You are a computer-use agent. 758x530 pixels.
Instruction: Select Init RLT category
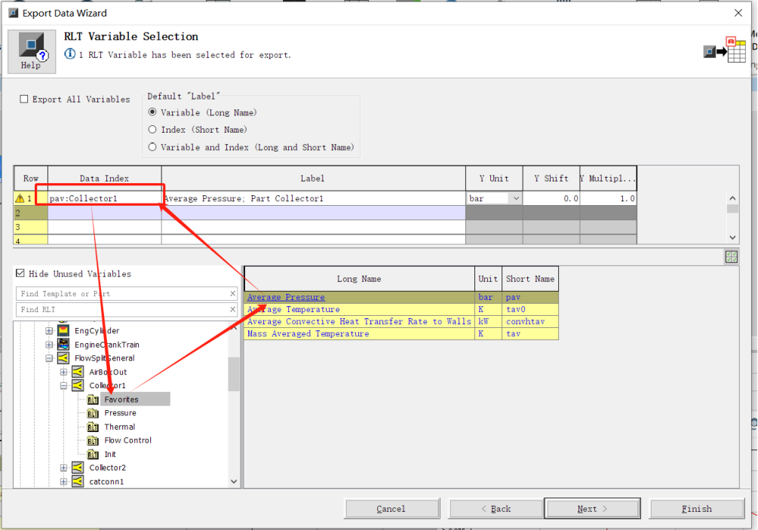click(x=109, y=455)
